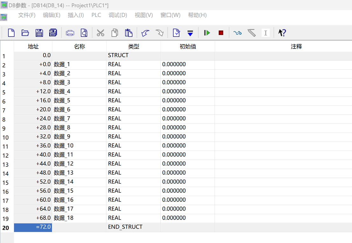Screen dimensions: 352x243
Task: Click the 初始值 column header
Action: tap(188, 46)
